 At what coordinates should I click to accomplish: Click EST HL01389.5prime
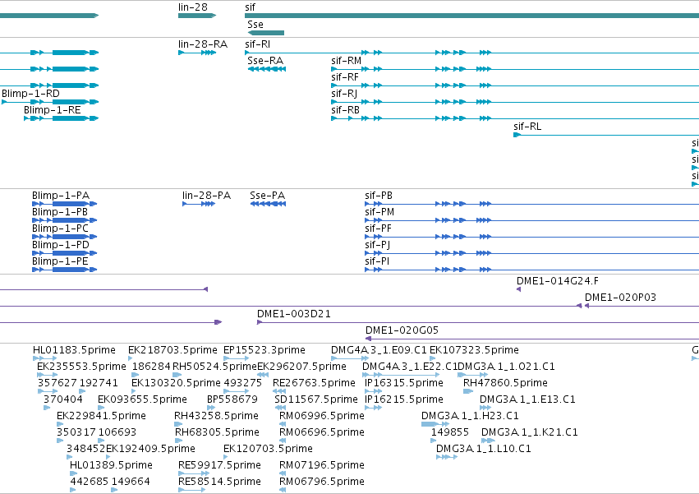point(111,466)
